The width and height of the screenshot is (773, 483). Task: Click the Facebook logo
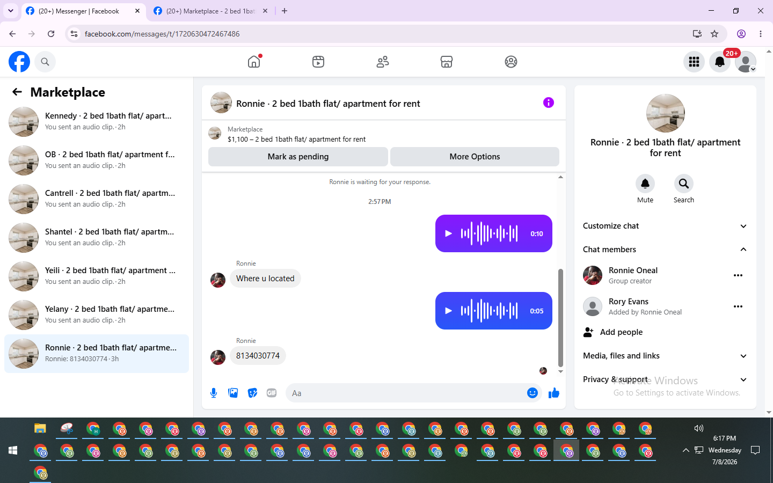19,62
